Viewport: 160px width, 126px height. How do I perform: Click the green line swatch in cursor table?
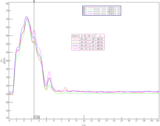pyautogui.click(x=75, y=42)
